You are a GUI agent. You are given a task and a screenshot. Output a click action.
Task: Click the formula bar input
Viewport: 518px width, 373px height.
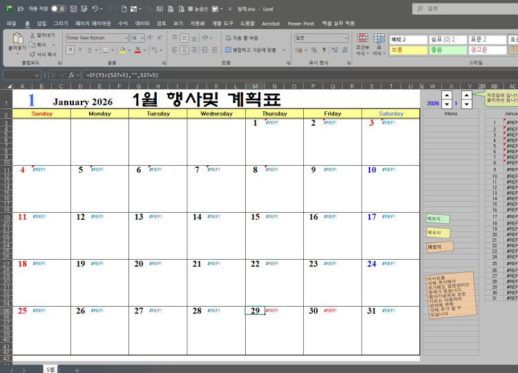(299, 75)
